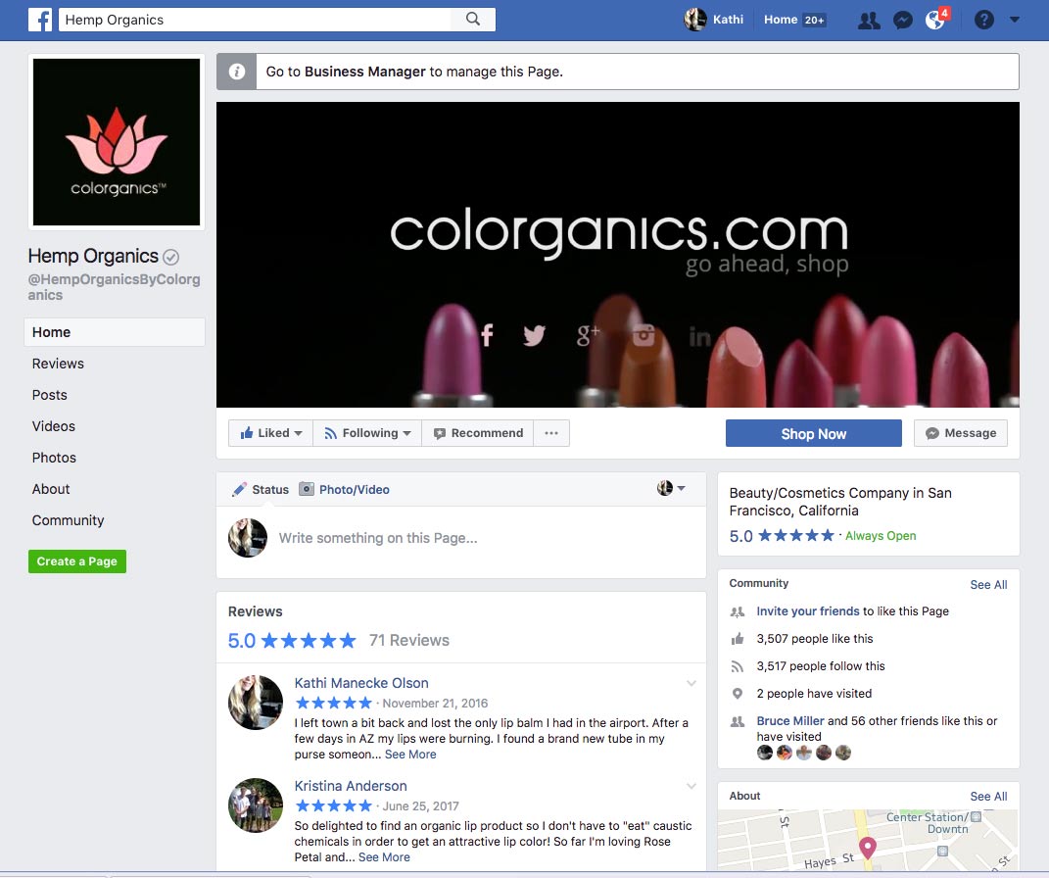Open the more options ellipsis button
Screen dimensions: 1049x878
551,433
